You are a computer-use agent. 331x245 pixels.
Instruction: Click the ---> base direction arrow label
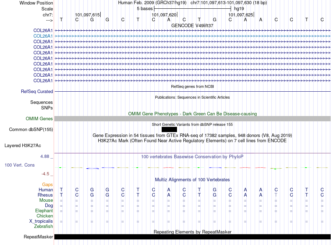click(49, 20)
